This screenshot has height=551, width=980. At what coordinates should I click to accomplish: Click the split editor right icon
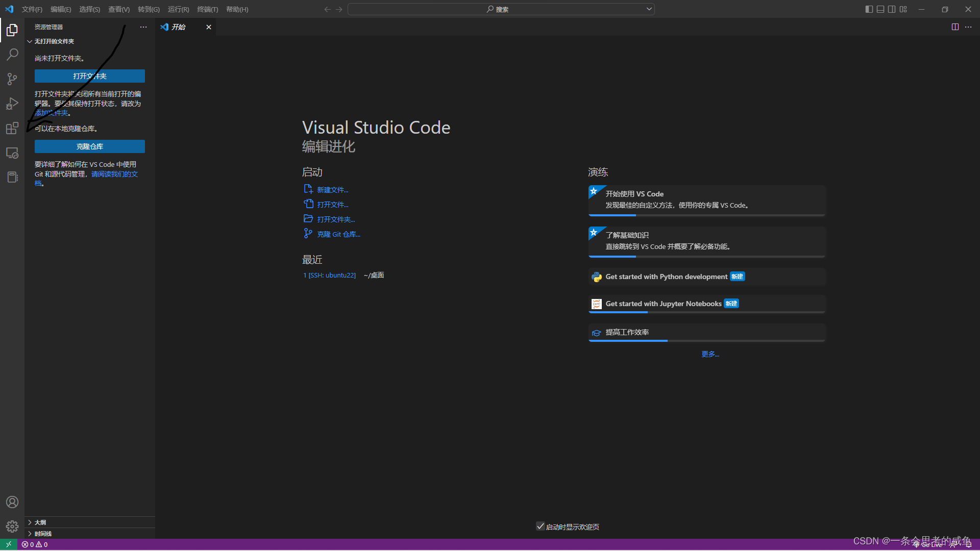point(955,27)
